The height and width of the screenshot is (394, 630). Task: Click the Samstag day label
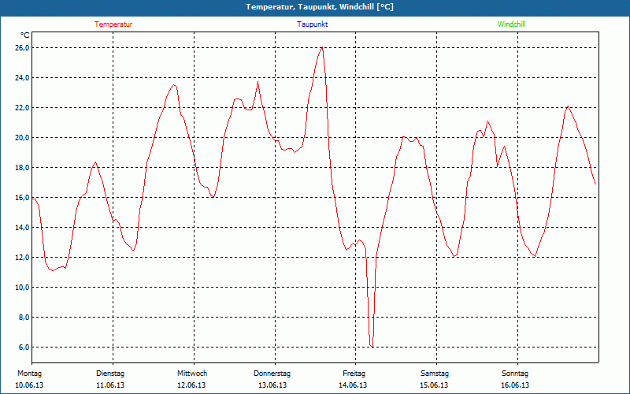point(435,374)
